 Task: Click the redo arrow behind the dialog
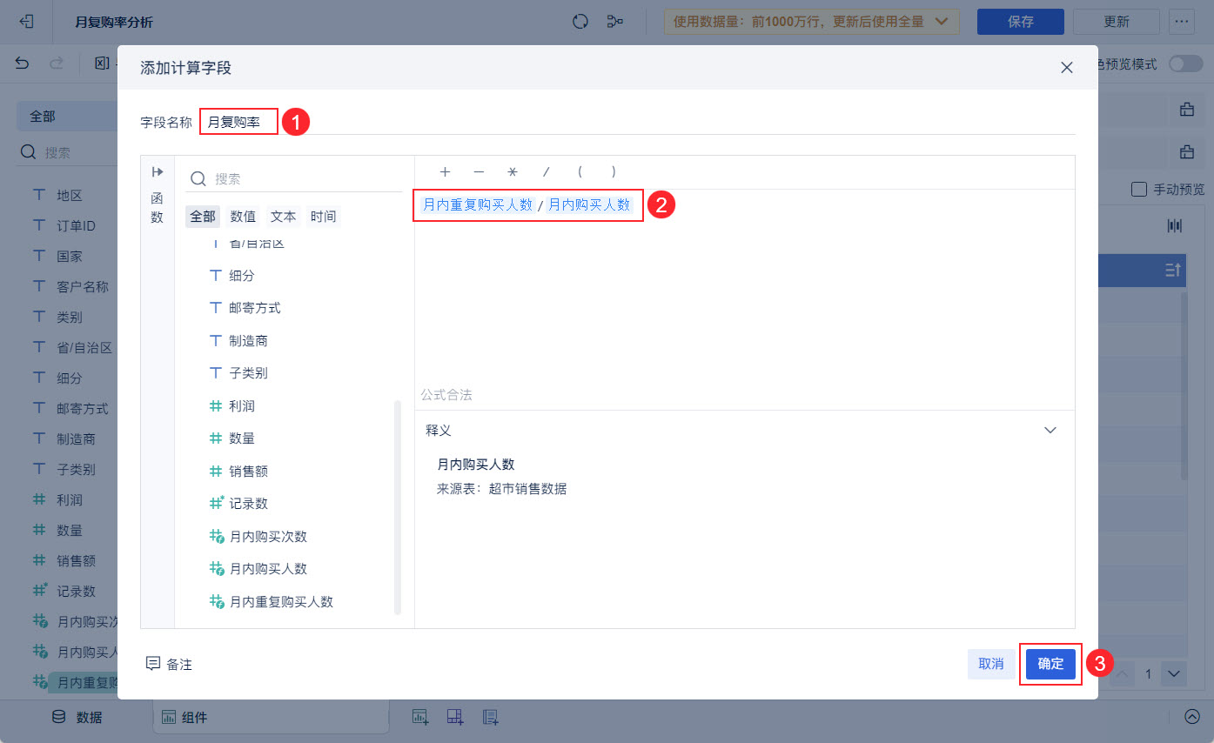click(57, 64)
